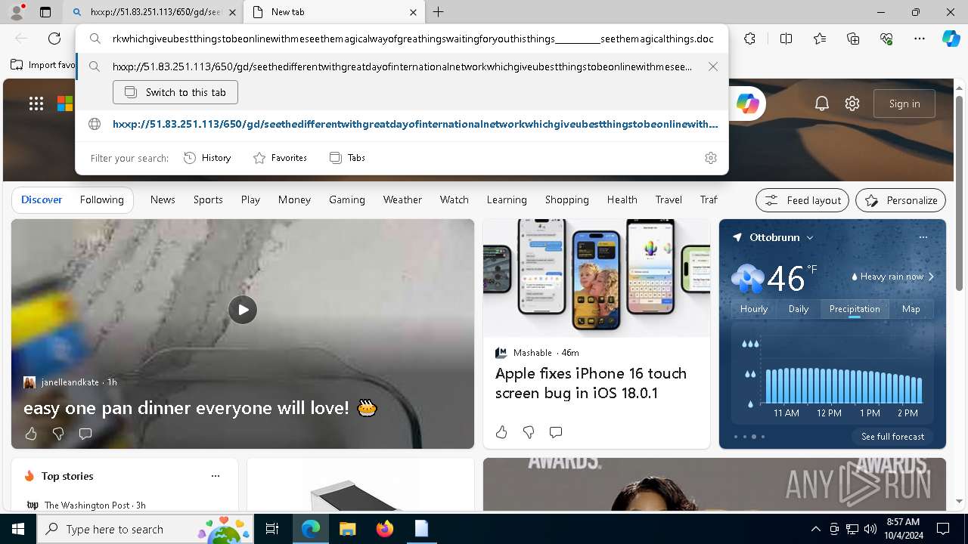
Task: Show hidden system tray icons
Action: [815, 529]
